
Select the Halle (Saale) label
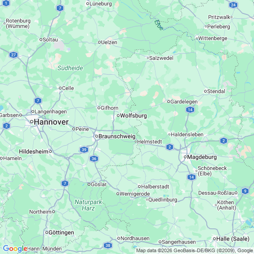tap(233, 239)
